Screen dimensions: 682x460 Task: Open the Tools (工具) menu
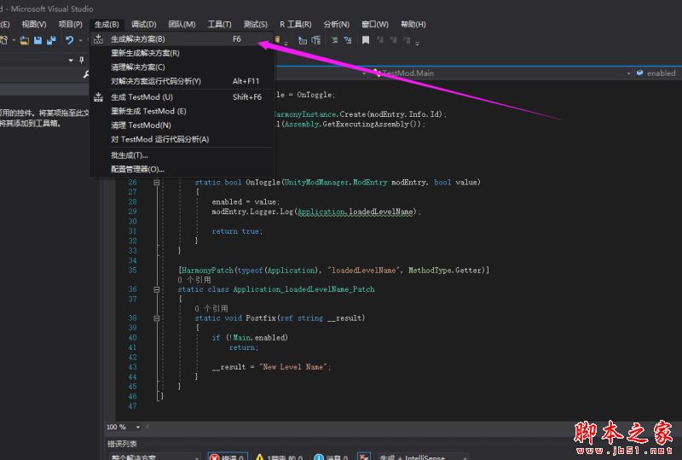point(219,25)
